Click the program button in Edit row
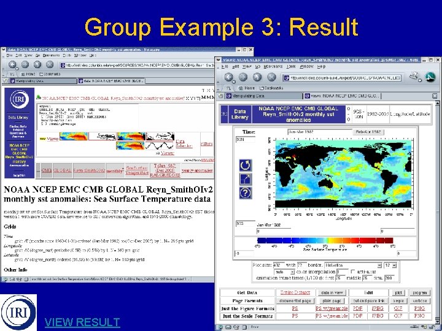442x331 pixels. point(419,293)
